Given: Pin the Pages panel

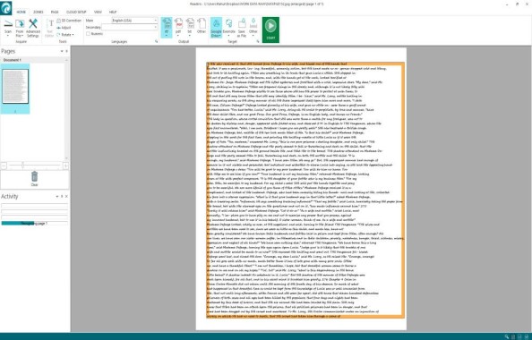Looking at the screenshot, I should tap(66, 51).
